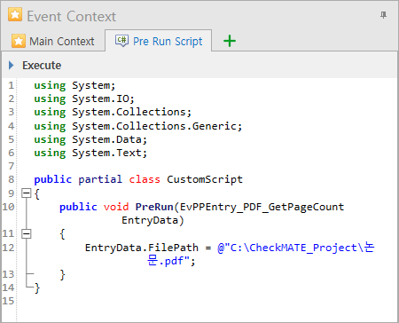Click line number 15 in the gutter

pos(8,301)
